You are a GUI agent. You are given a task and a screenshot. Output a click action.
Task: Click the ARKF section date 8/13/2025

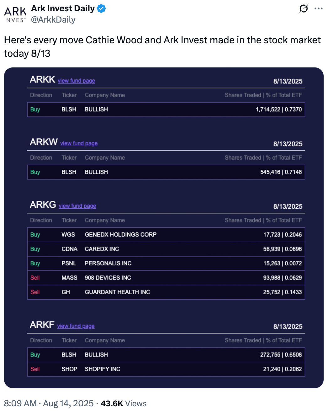288,327
